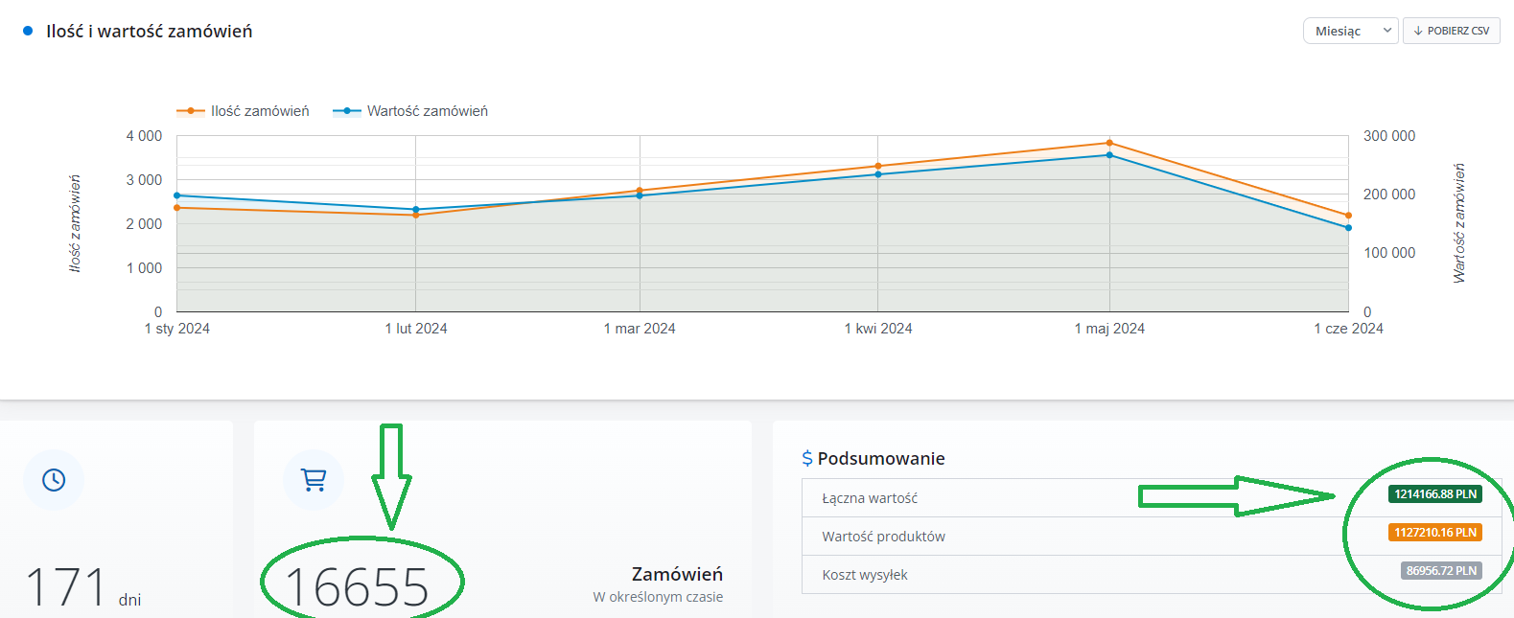Click the blue dot beside chart title

pos(28,31)
